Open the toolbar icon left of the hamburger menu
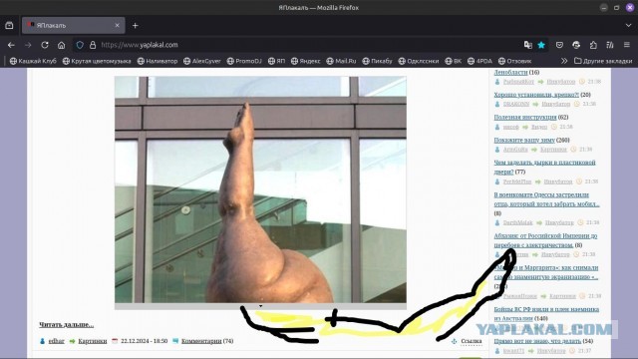The width and height of the screenshot is (638, 359). point(610,45)
